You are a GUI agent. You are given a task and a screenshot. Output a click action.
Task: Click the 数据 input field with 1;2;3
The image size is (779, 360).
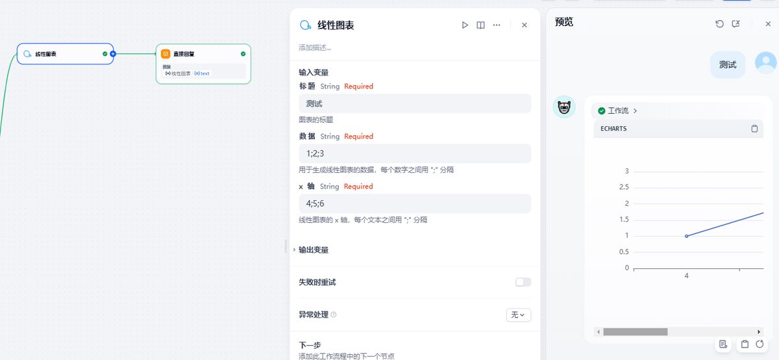coord(414,153)
